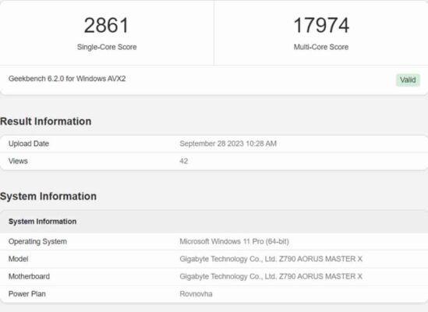The width and height of the screenshot is (428, 312).
Task: Click the Power Plan value Rovnovha
Action: pyautogui.click(x=196, y=294)
